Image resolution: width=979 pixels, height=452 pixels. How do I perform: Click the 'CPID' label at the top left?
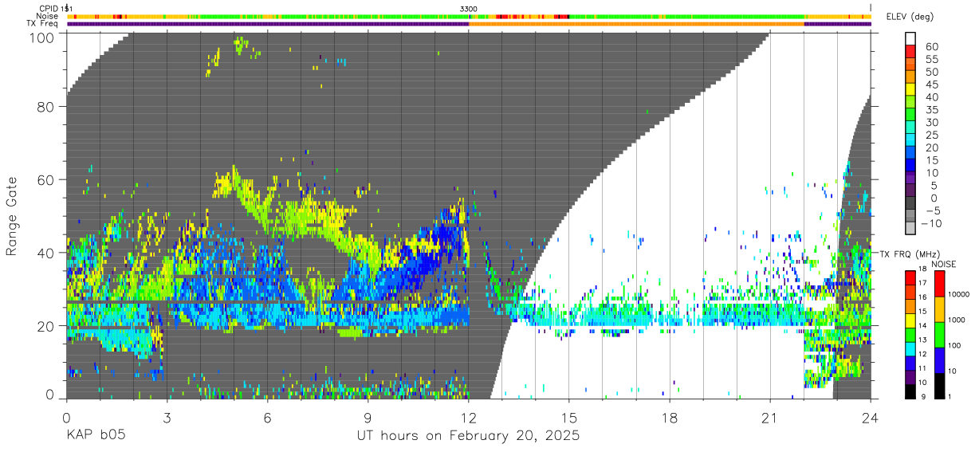pos(49,9)
